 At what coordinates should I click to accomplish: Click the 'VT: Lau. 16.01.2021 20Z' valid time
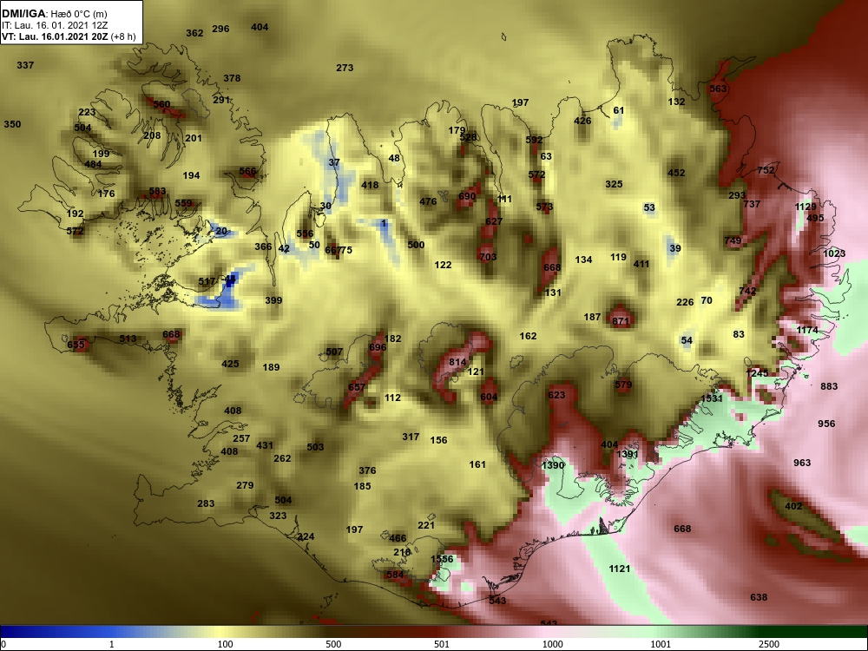click(56, 37)
